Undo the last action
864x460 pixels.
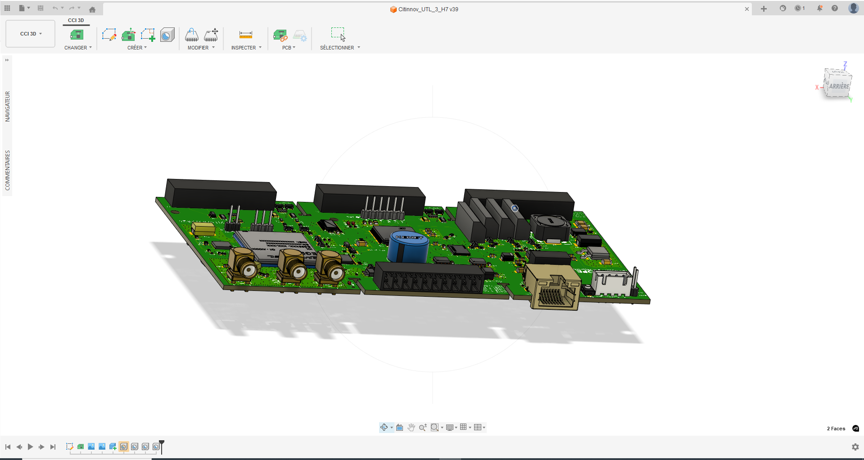(55, 8)
